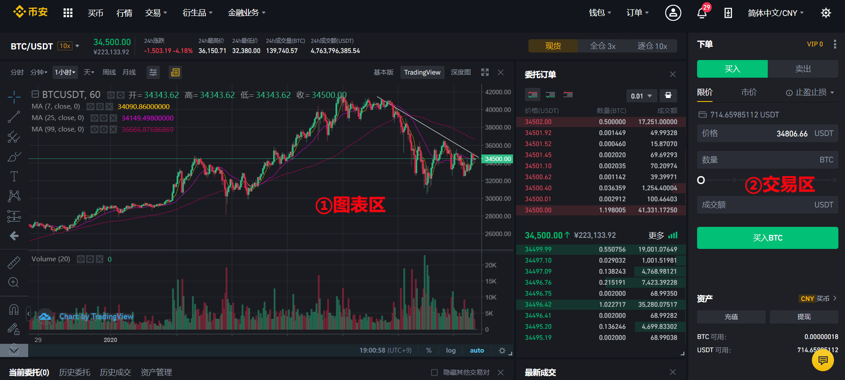Switch to the 逐仓 10x margin tab
The height and width of the screenshot is (380, 845).
click(652, 46)
